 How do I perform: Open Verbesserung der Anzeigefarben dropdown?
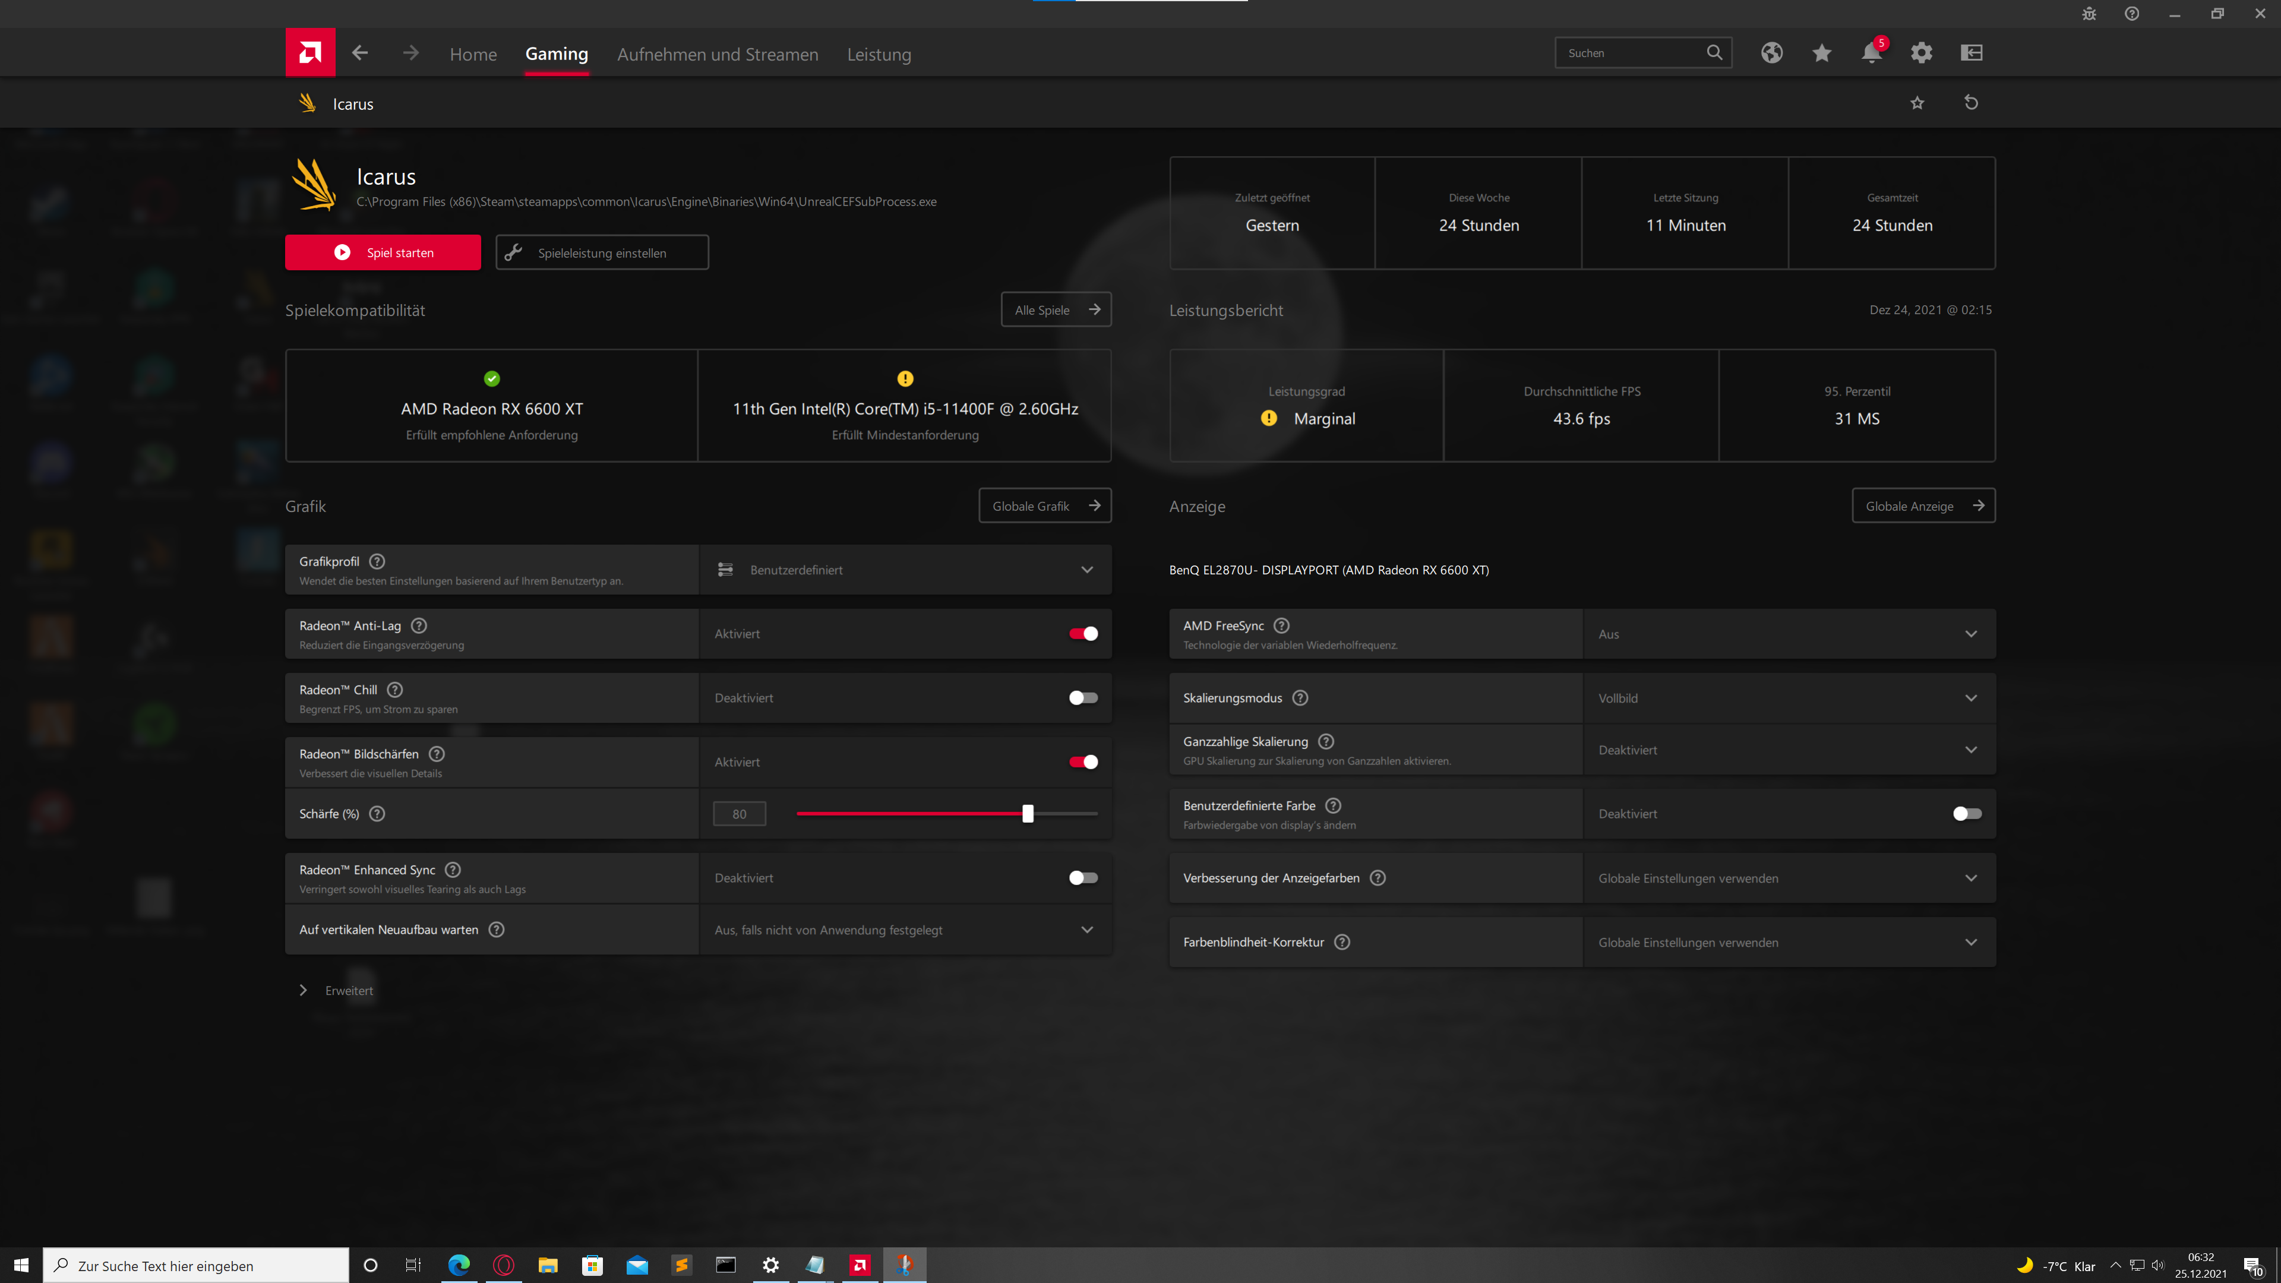pos(1789,878)
